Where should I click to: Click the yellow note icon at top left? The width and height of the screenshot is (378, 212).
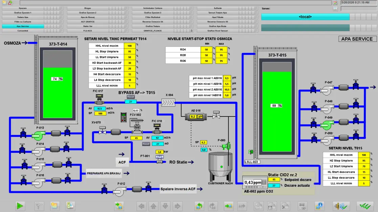(4, 3)
